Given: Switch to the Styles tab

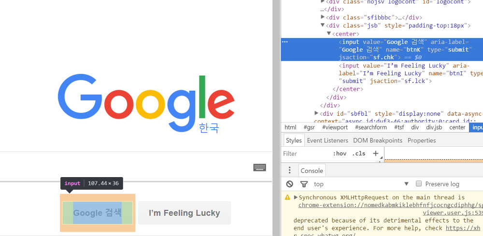Looking at the screenshot, I should click(x=294, y=140).
